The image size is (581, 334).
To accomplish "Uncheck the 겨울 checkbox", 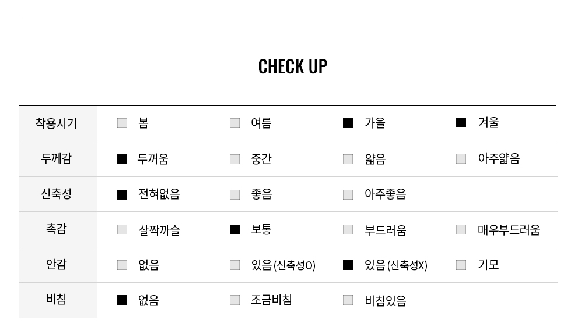I will coord(461,122).
